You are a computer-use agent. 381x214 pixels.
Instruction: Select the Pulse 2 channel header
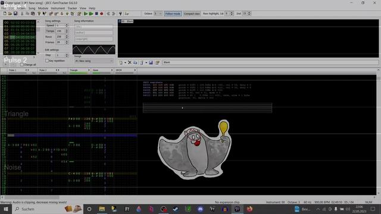coord(53,71)
